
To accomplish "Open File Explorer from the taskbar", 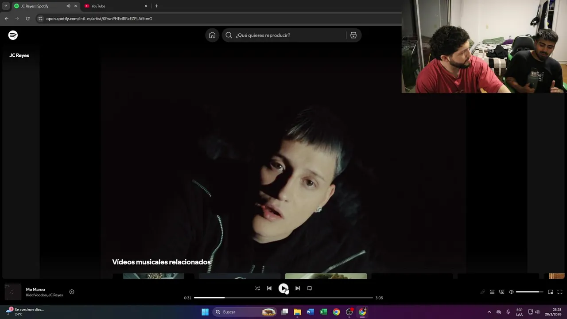I will pos(297,312).
